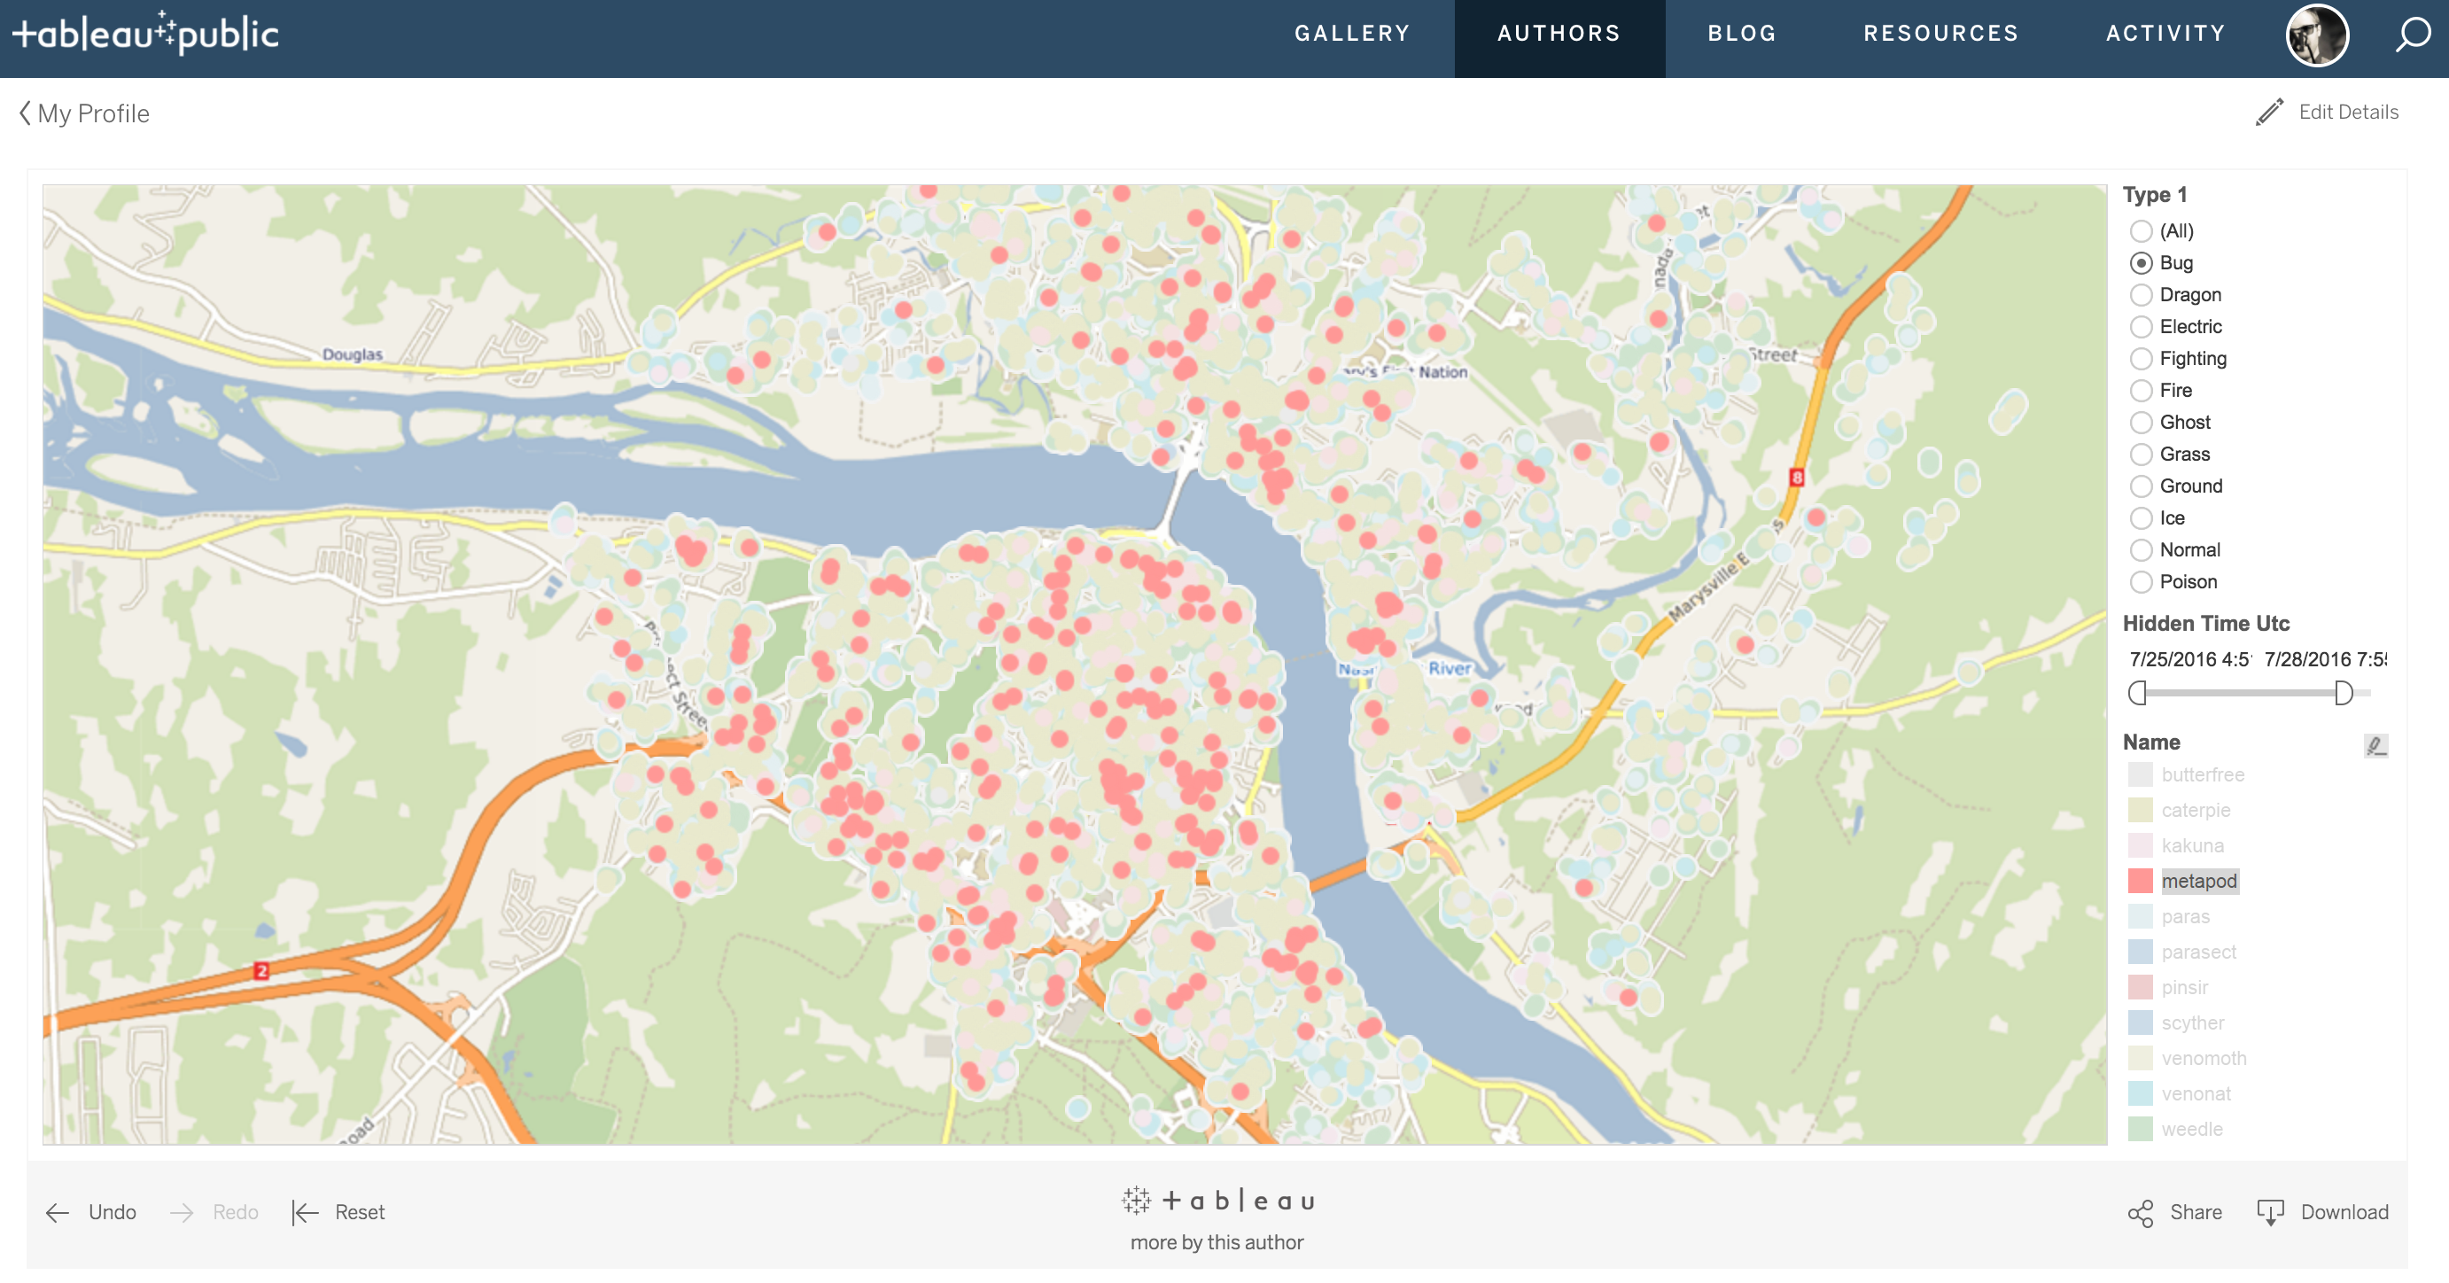Click the pinsir color swatch

tap(2140, 986)
